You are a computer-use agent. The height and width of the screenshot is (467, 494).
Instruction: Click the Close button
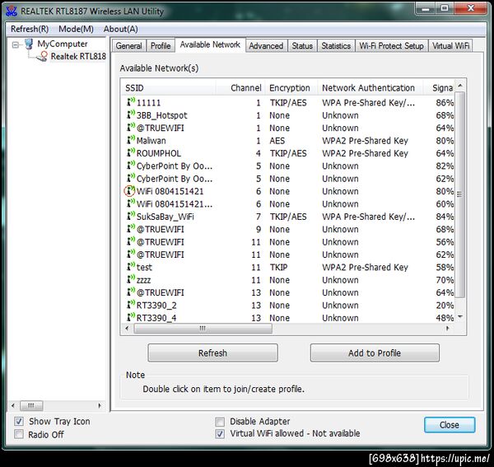pyautogui.click(x=450, y=425)
